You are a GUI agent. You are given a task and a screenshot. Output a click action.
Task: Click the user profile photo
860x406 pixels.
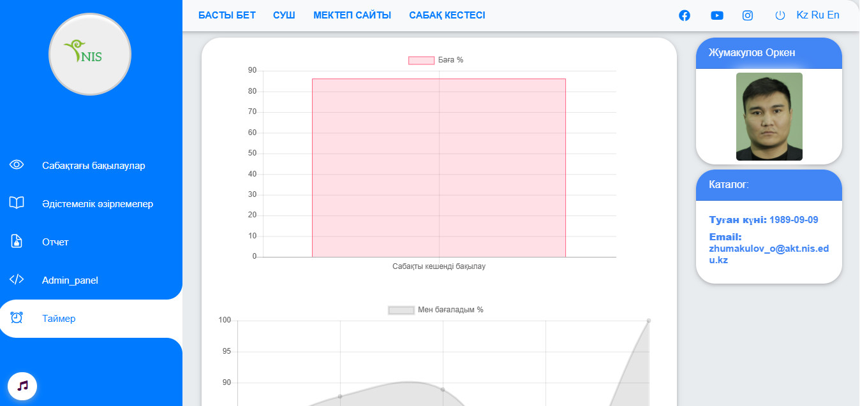coord(769,117)
